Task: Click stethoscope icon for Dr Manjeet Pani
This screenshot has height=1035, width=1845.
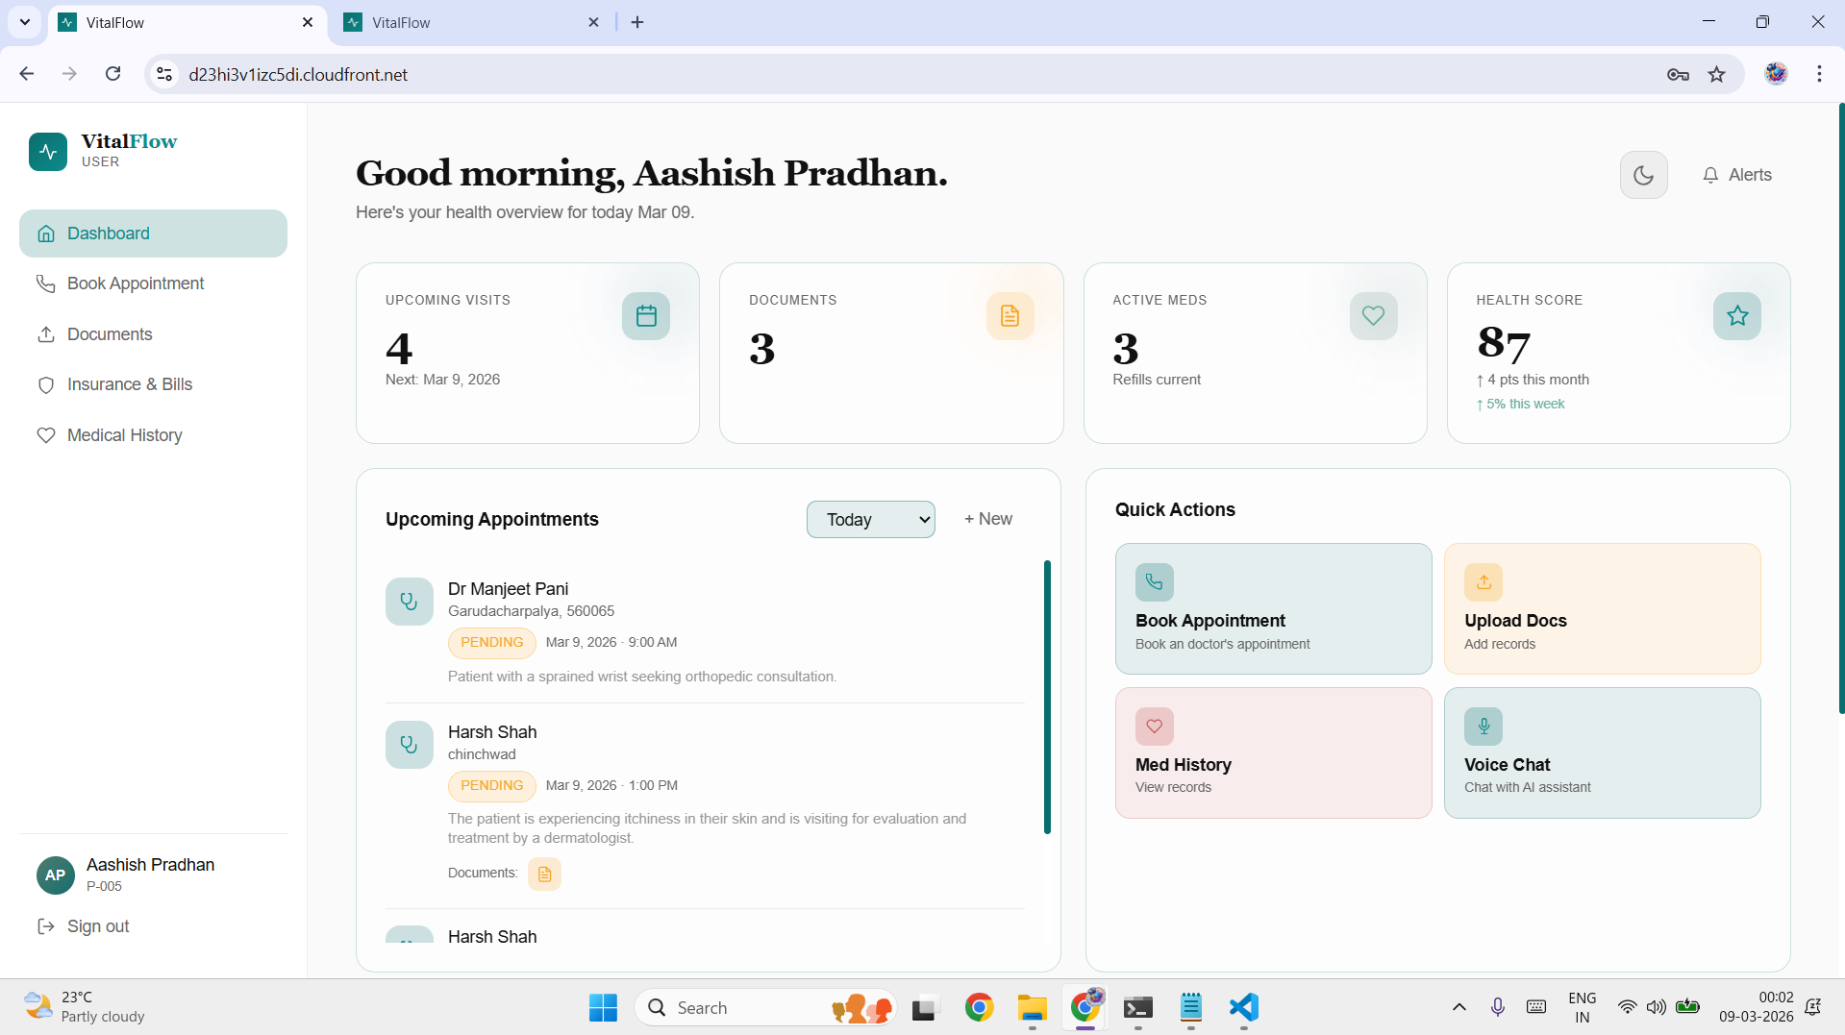Action: (x=409, y=602)
